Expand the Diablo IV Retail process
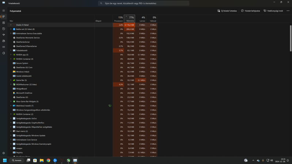 tap(11, 25)
